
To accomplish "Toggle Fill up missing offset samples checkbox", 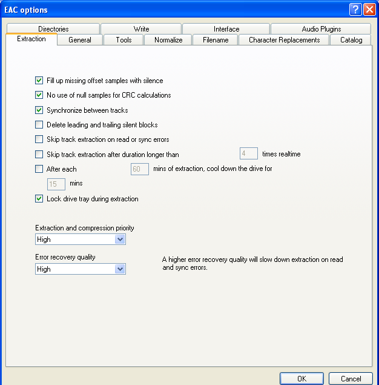I will click(x=39, y=81).
